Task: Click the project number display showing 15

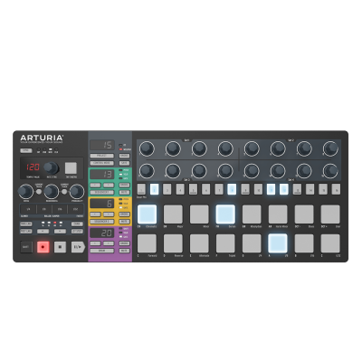Action: click(102, 145)
